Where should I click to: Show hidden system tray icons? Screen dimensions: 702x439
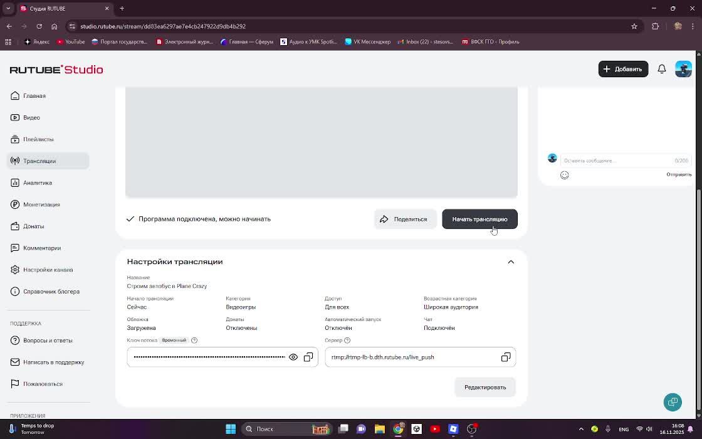coord(581,429)
